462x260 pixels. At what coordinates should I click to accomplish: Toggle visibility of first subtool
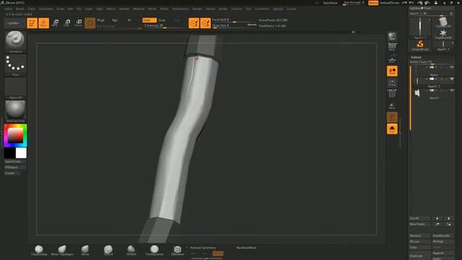[452, 67]
